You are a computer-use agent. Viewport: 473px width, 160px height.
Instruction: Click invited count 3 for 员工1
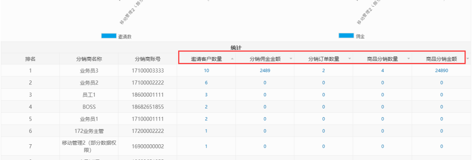point(206,94)
